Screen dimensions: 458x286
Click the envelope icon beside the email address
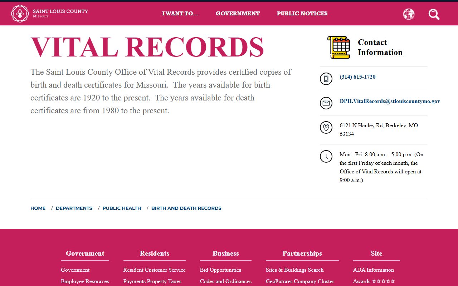(x=326, y=103)
